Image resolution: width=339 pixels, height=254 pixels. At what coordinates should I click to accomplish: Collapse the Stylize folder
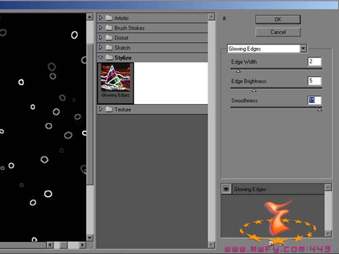(100, 58)
